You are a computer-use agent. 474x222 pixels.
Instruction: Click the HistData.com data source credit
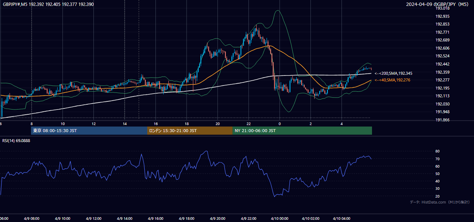tap(440, 202)
